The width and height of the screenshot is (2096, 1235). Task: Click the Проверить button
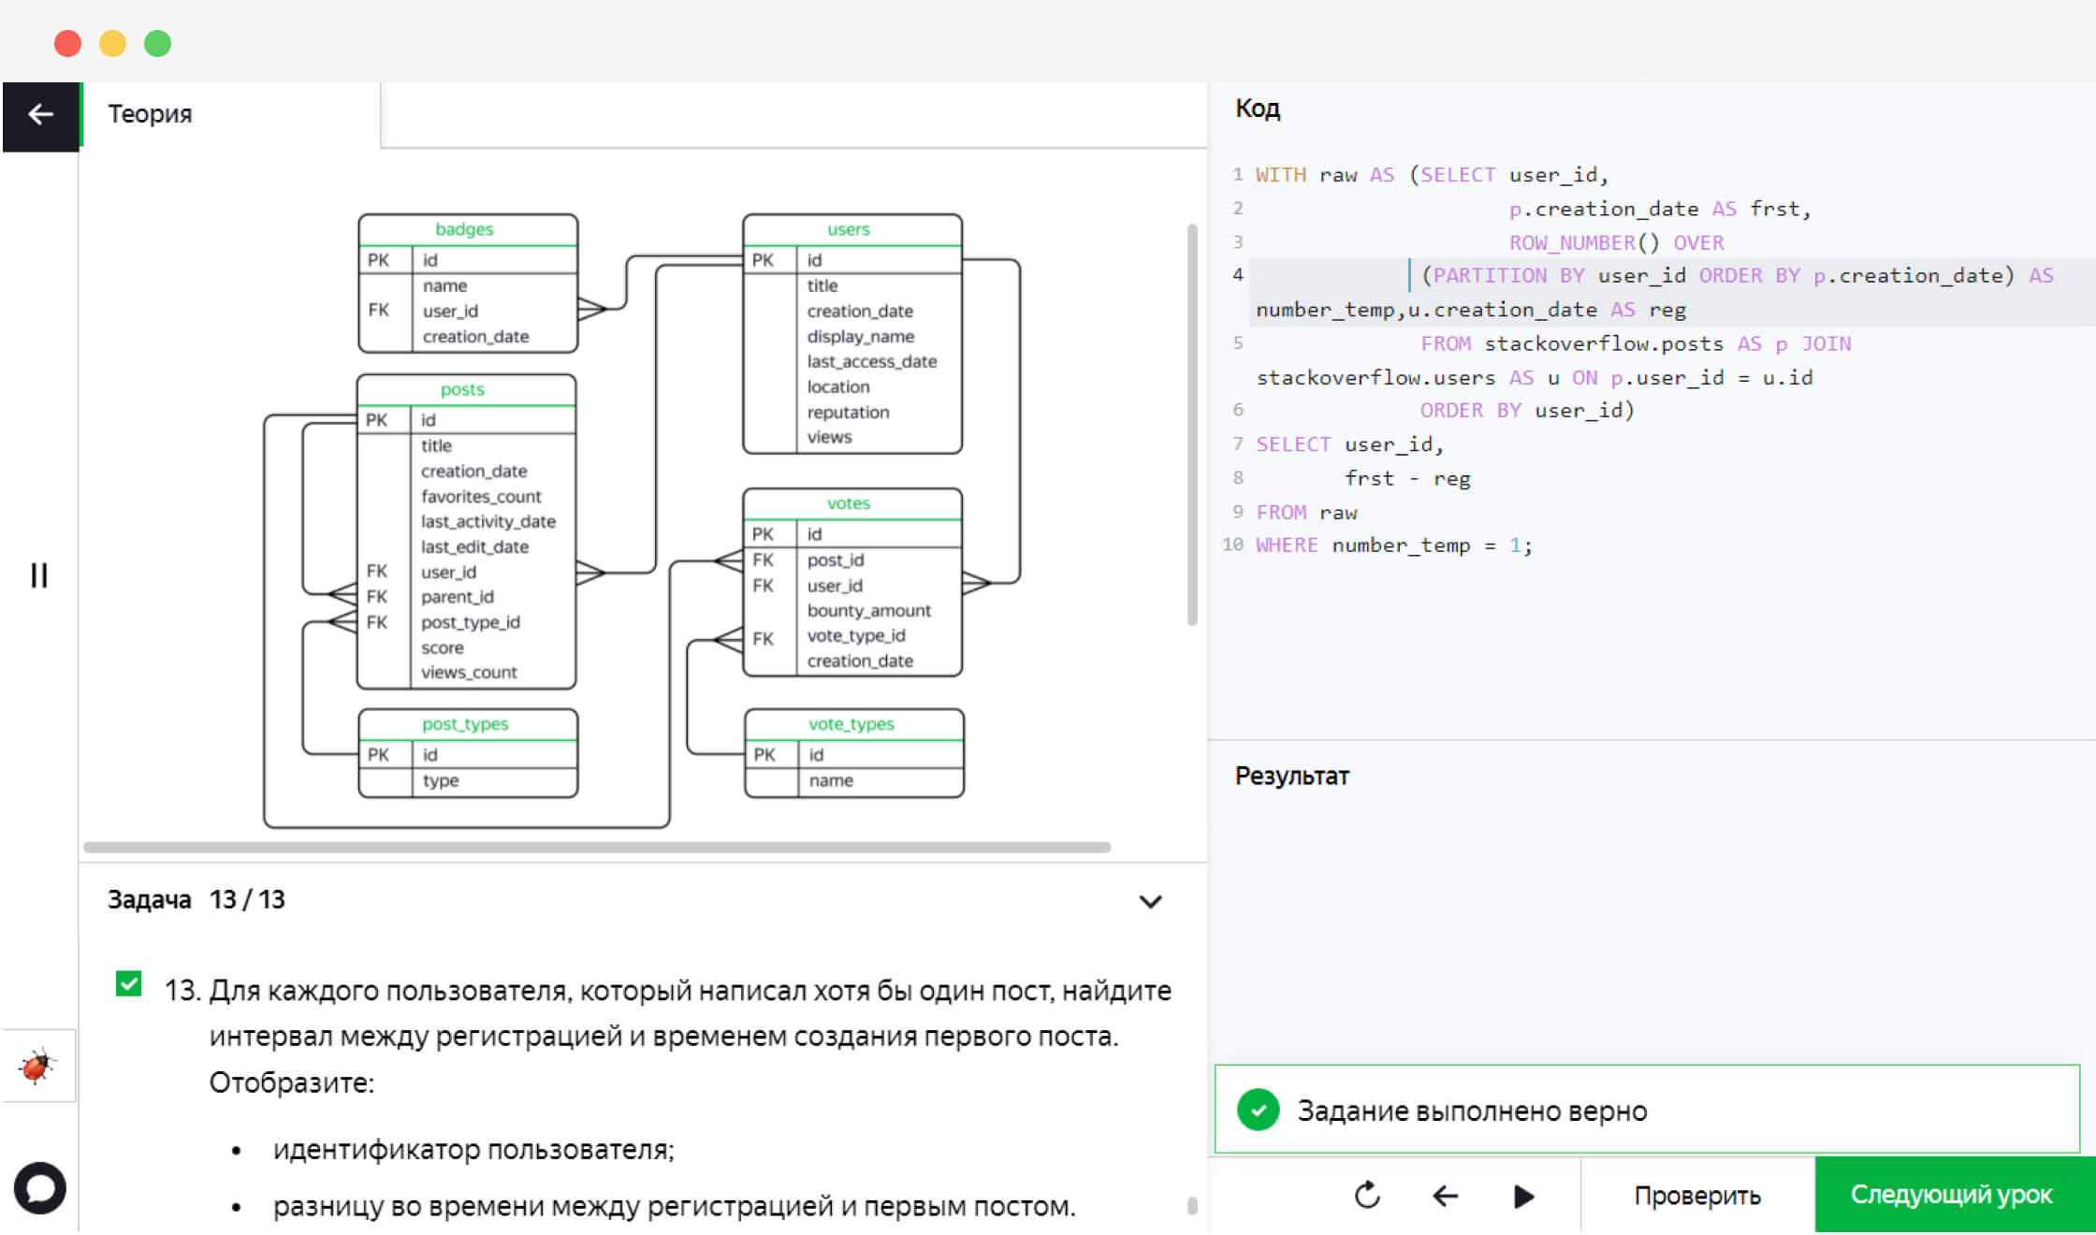point(1697,1195)
